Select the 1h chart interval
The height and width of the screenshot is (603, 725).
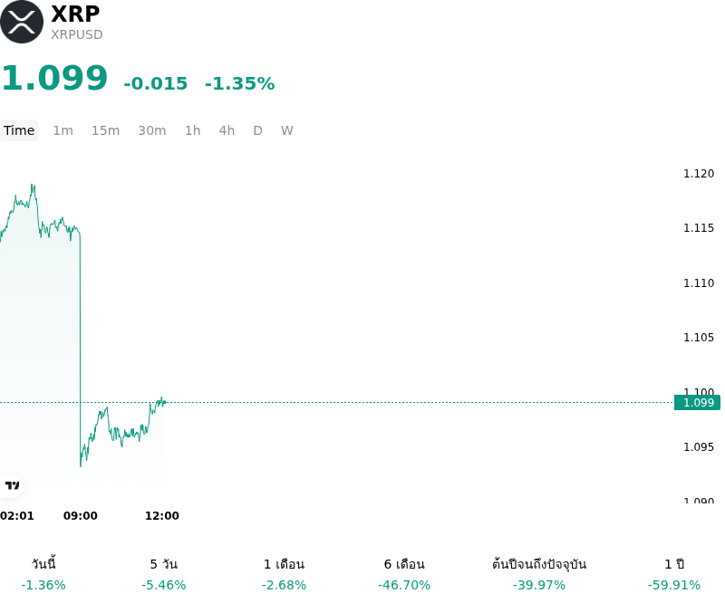click(193, 130)
